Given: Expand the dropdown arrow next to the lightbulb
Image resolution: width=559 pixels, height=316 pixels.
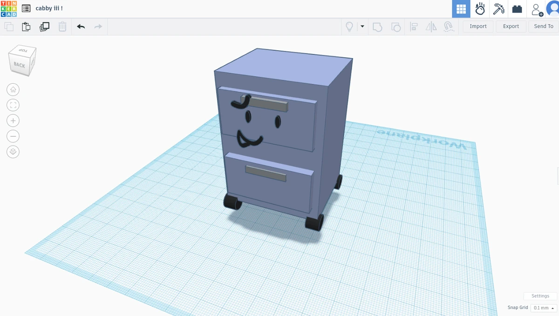Looking at the screenshot, I should pyautogui.click(x=362, y=27).
